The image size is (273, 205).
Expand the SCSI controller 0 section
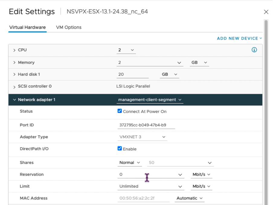click(x=14, y=87)
